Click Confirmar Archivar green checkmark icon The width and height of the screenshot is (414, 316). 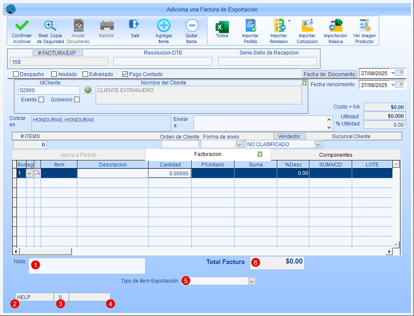22,25
